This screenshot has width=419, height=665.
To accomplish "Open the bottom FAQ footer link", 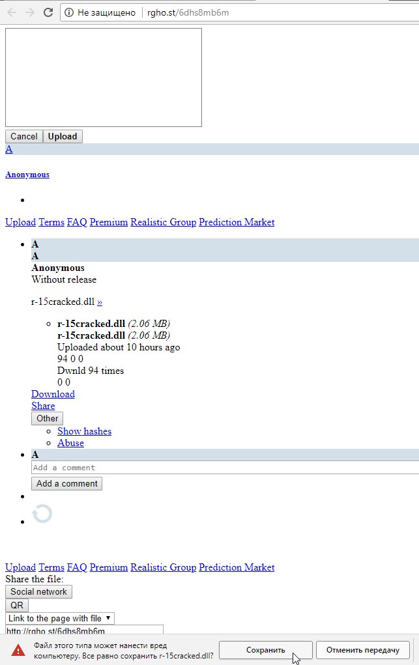I will 77,567.
